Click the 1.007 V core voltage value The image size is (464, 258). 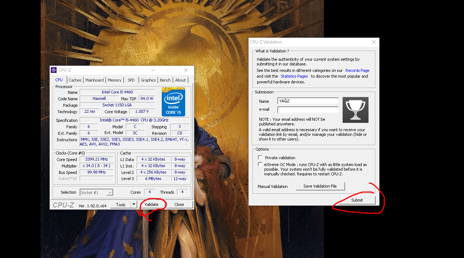coord(142,111)
